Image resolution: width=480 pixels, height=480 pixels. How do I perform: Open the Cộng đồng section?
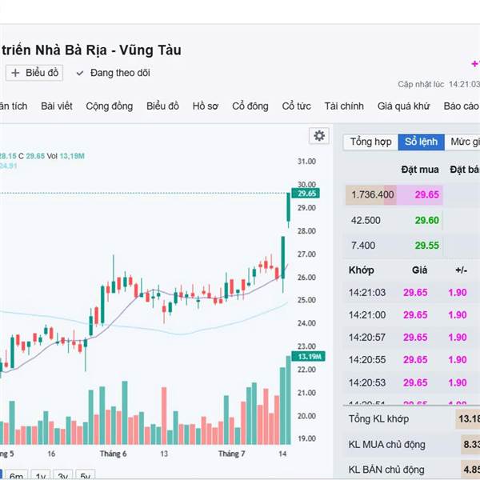point(110,106)
